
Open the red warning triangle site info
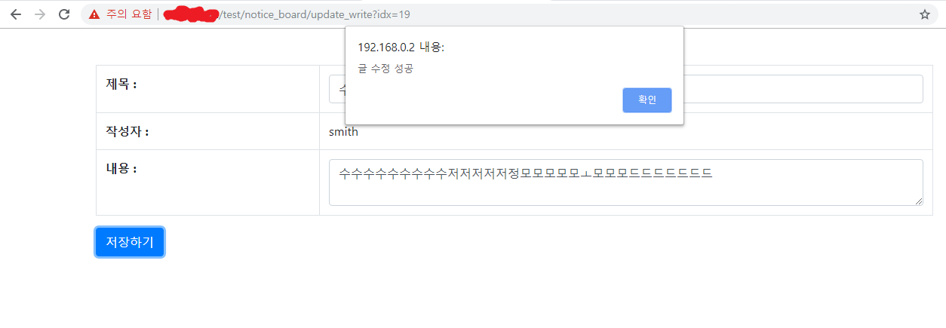coord(94,14)
